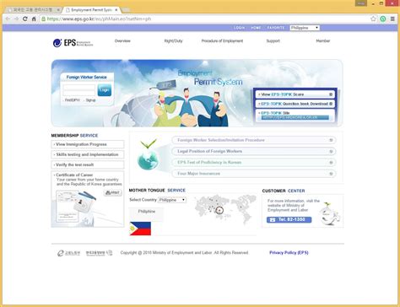This screenshot has width=400, height=307.
Task: Click the LOGIN link in top bar
Action: point(239,28)
